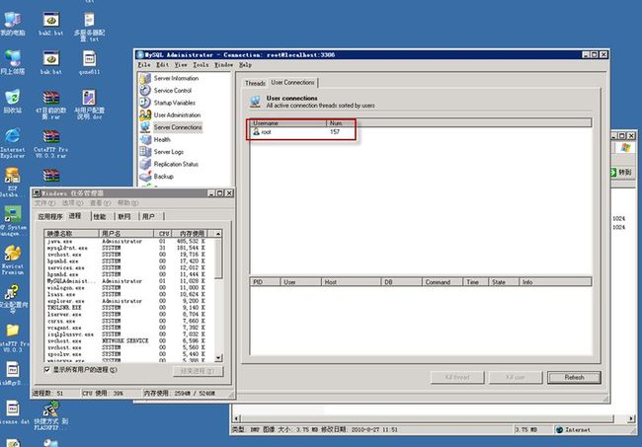Switch to 联网 tab in Task Manager
Viewport: 642px width, 447px height.
[x=124, y=216]
